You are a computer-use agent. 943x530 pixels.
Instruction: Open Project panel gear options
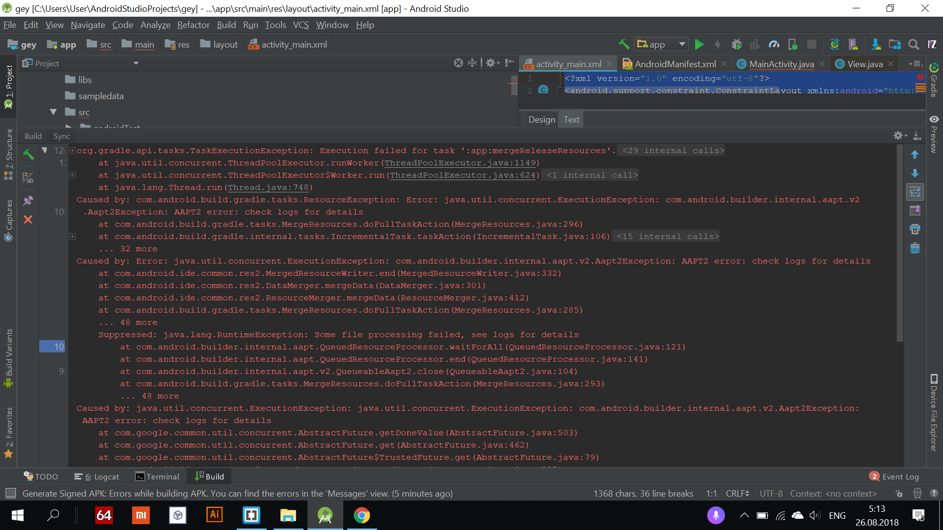point(492,63)
